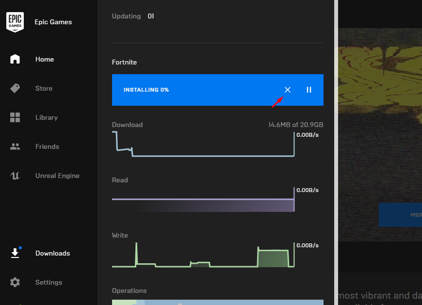Cancel Fortnite install via the X icon
422x305 pixels.
tap(287, 90)
